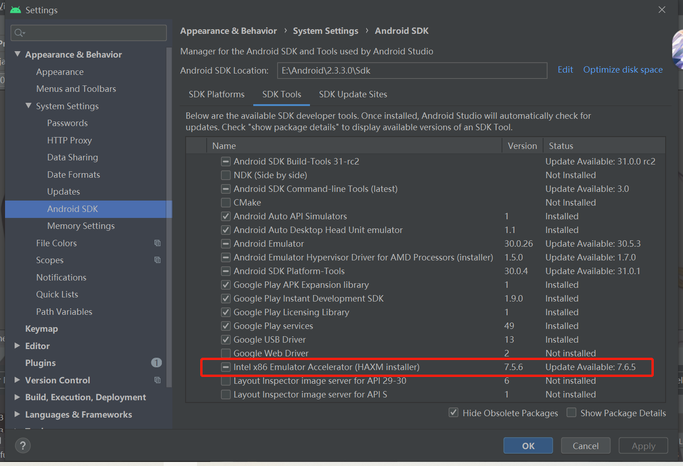Click the indeterminate checkbox icon for Android Emulator
This screenshot has width=683, height=466.
(x=225, y=244)
